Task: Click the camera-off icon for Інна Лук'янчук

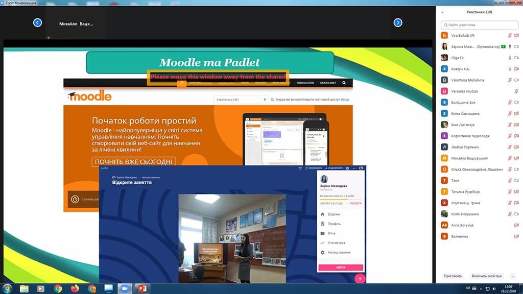Action: click(x=516, y=125)
